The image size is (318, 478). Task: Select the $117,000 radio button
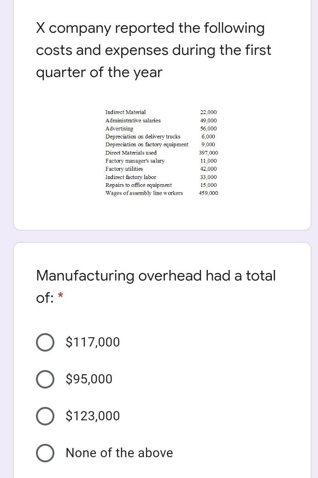click(x=45, y=342)
